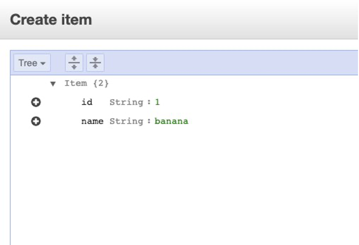This screenshot has width=359, height=245.
Task: Click the expand all fields icon
Action: click(x=74, y=63)
